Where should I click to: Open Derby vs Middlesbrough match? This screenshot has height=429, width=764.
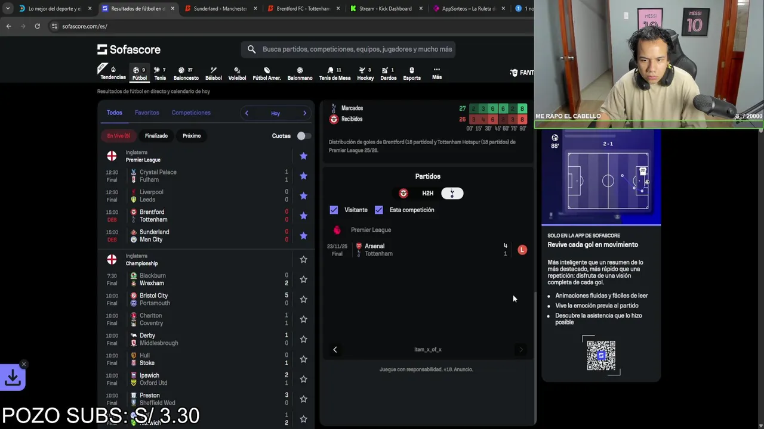198,339
